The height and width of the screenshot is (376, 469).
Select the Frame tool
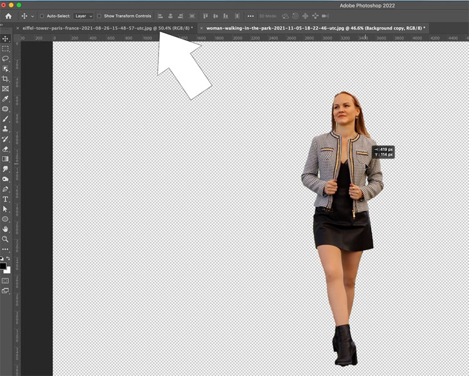tap(6, 88)
